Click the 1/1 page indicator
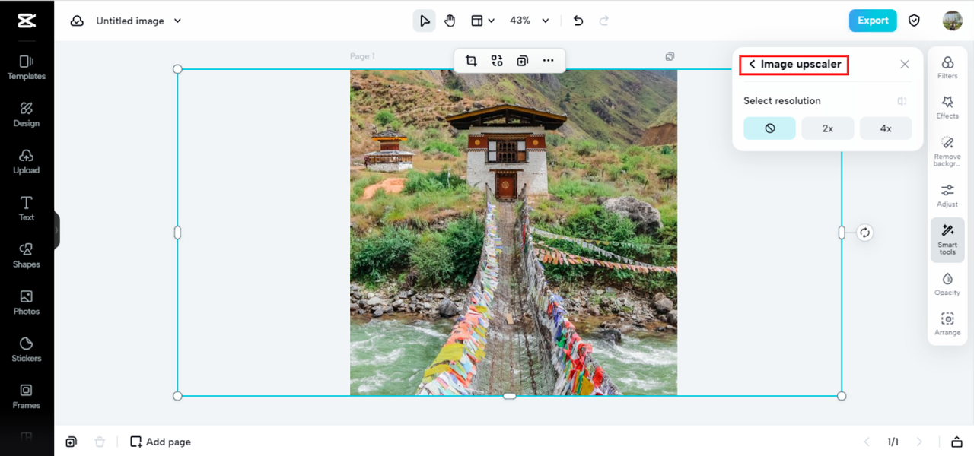The height and width of the screenshot is (456, 974). (x=893, y=442)
